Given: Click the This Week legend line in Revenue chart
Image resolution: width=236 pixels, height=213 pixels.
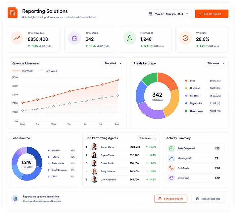Looking at the screenshot, I should pos(16,71).
